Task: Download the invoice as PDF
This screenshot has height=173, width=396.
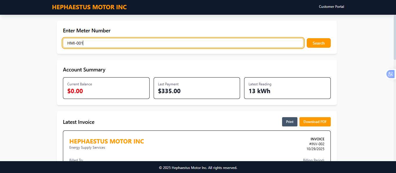Action: tap(315, 122)
